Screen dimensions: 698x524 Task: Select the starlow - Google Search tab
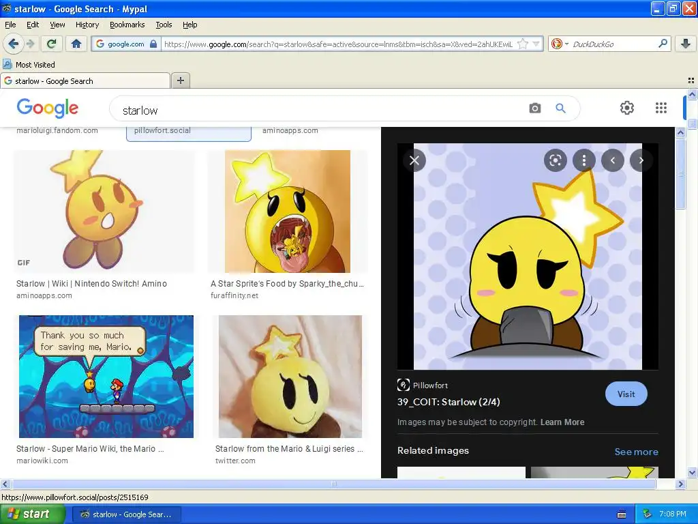click(x=85, y=81)
